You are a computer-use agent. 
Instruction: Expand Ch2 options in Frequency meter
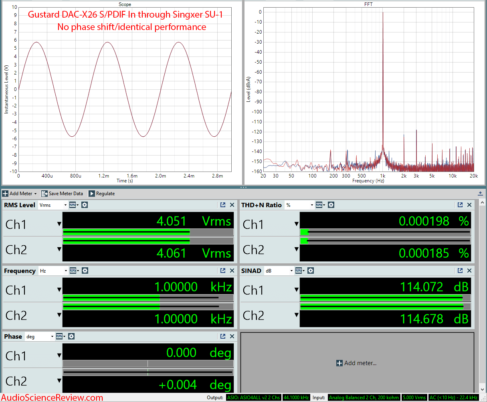[x=59, y=315]
